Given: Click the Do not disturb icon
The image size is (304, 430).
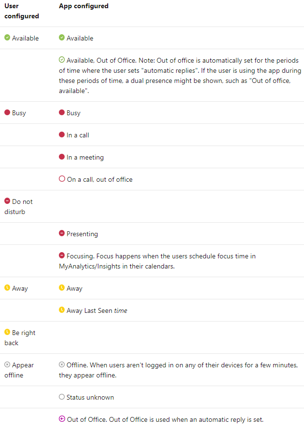Looking at the screenshot, I should pos(7,201).
